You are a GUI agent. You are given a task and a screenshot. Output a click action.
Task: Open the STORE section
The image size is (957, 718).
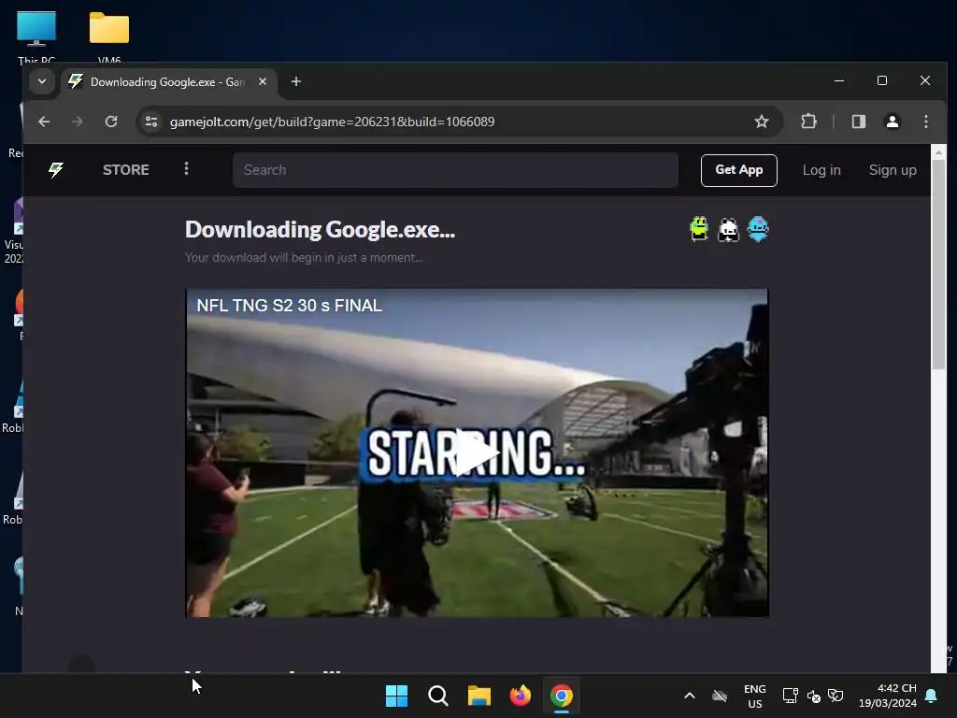(x=126, y=170)
